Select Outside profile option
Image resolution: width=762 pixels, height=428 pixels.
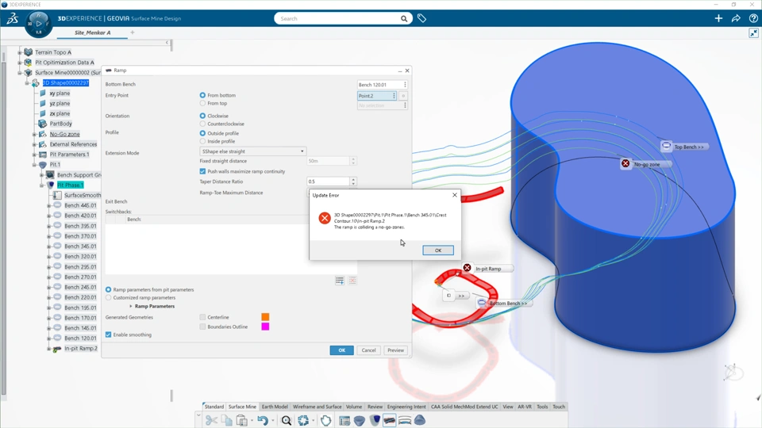(x=202, y=133)
